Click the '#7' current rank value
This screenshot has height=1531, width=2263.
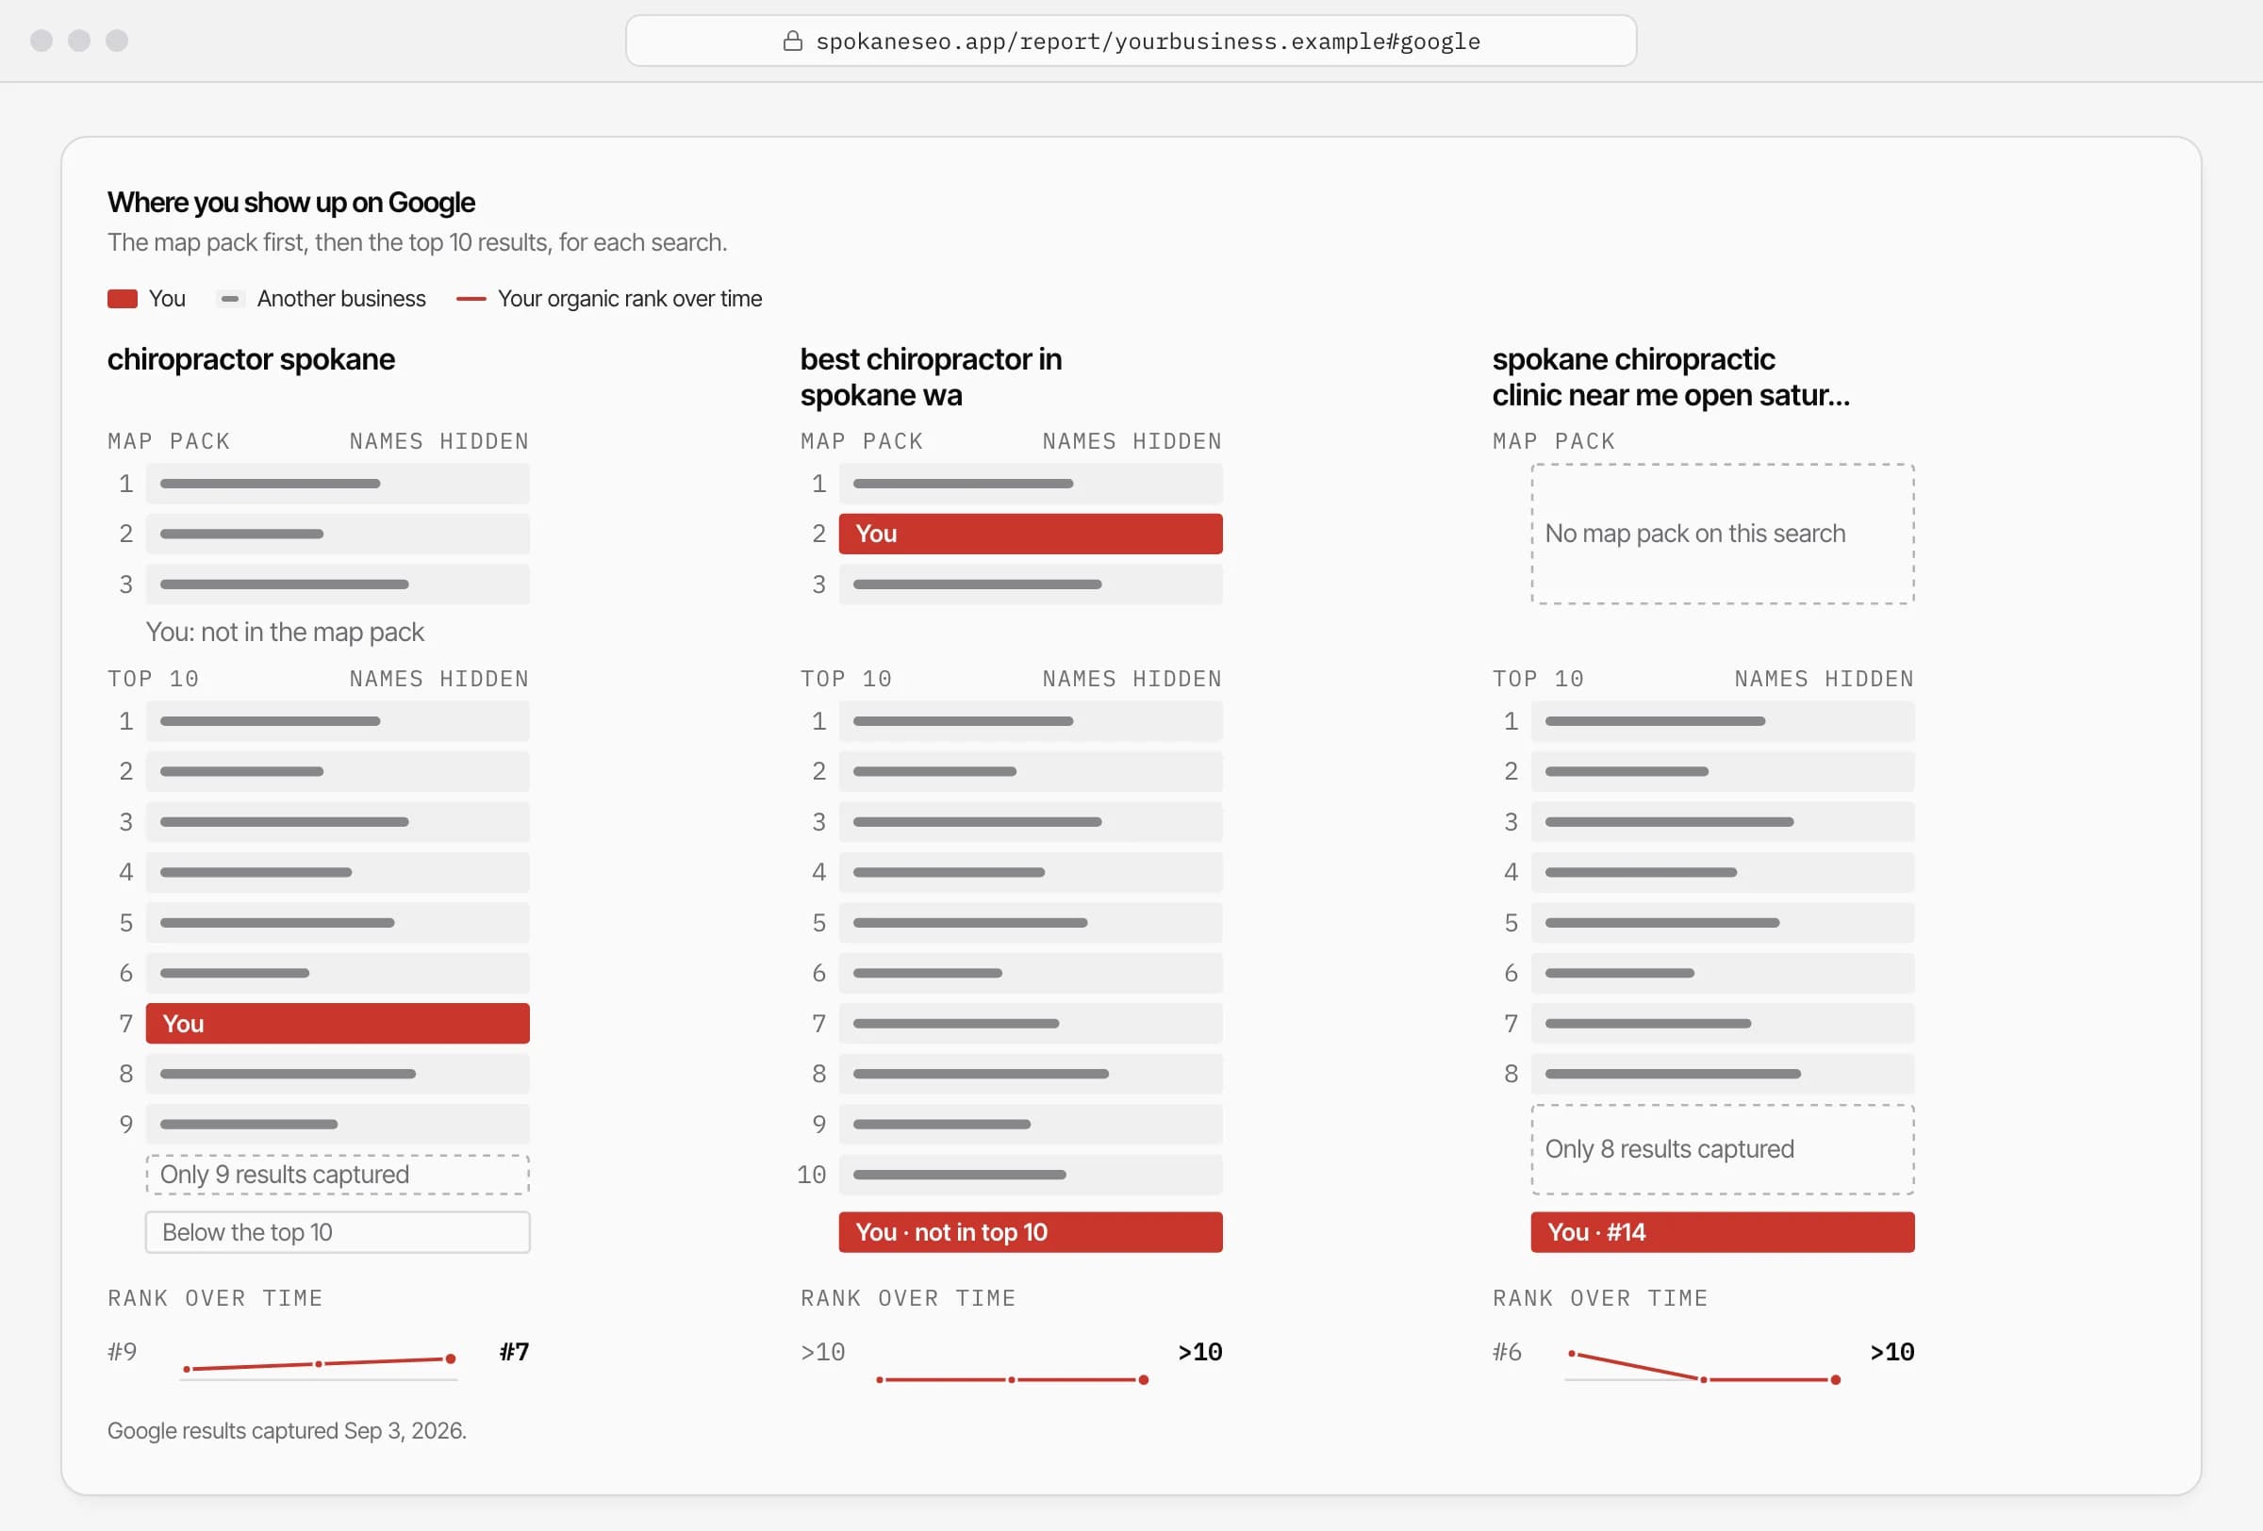(x=514, y=1352)
